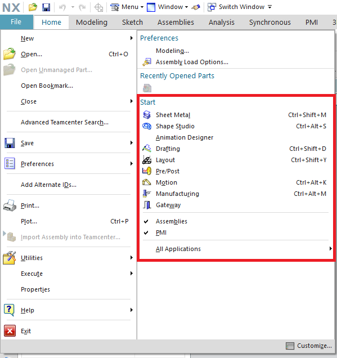
Task: Open the quick access toolbar options arrow
Action: 270,7
